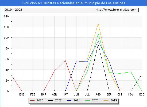Click the OCT month axis label
This screenshot has width=147, height=107.
tap(120, 94)
